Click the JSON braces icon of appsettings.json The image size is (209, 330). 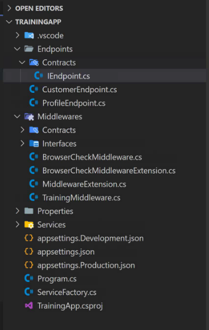tap(29, 252)
